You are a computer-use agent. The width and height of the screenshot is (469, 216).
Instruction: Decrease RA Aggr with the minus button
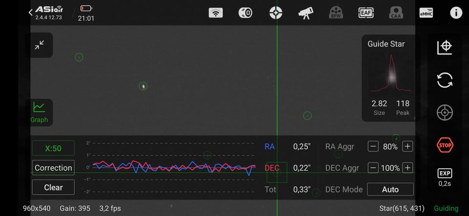coord(373,146)
